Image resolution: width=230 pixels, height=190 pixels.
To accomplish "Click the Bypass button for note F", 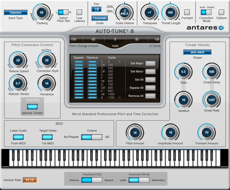I will tap(79, 78).
